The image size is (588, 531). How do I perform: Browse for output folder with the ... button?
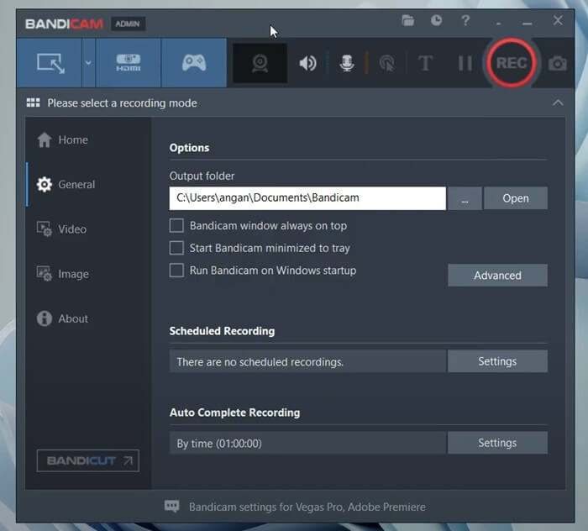coord(465,198)
